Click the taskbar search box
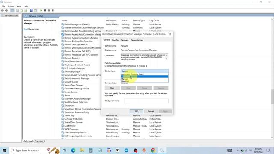The width and height of the screenshot is (274, 154). pos(34,150)
